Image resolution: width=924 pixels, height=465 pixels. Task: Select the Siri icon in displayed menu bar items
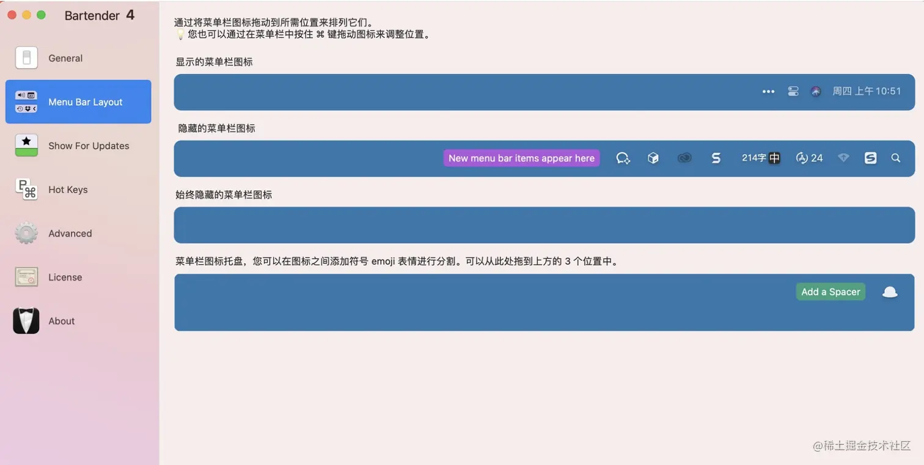click(815, 90)
